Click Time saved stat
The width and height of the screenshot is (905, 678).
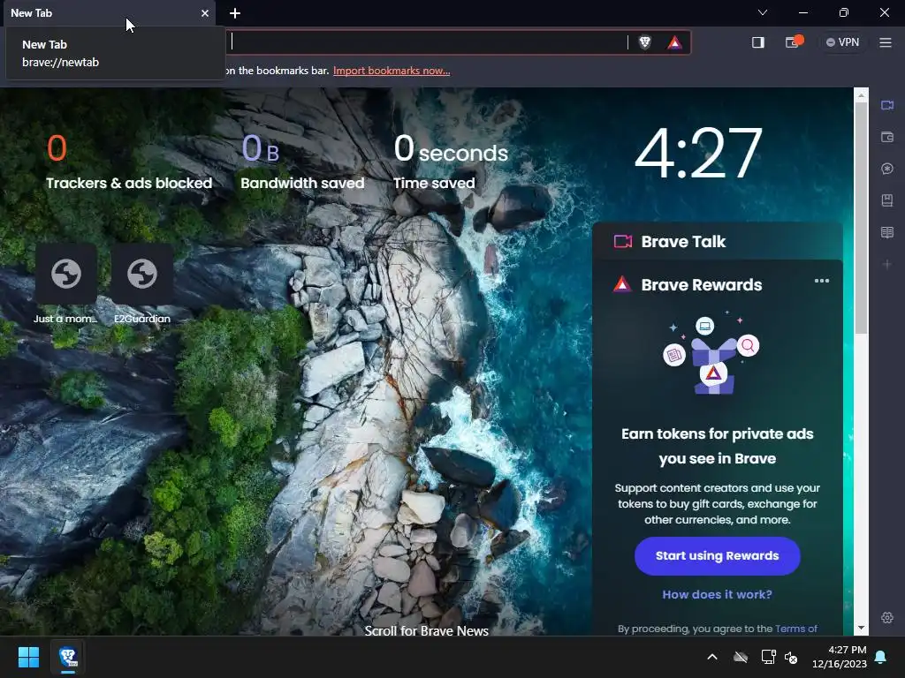point(451,162)
